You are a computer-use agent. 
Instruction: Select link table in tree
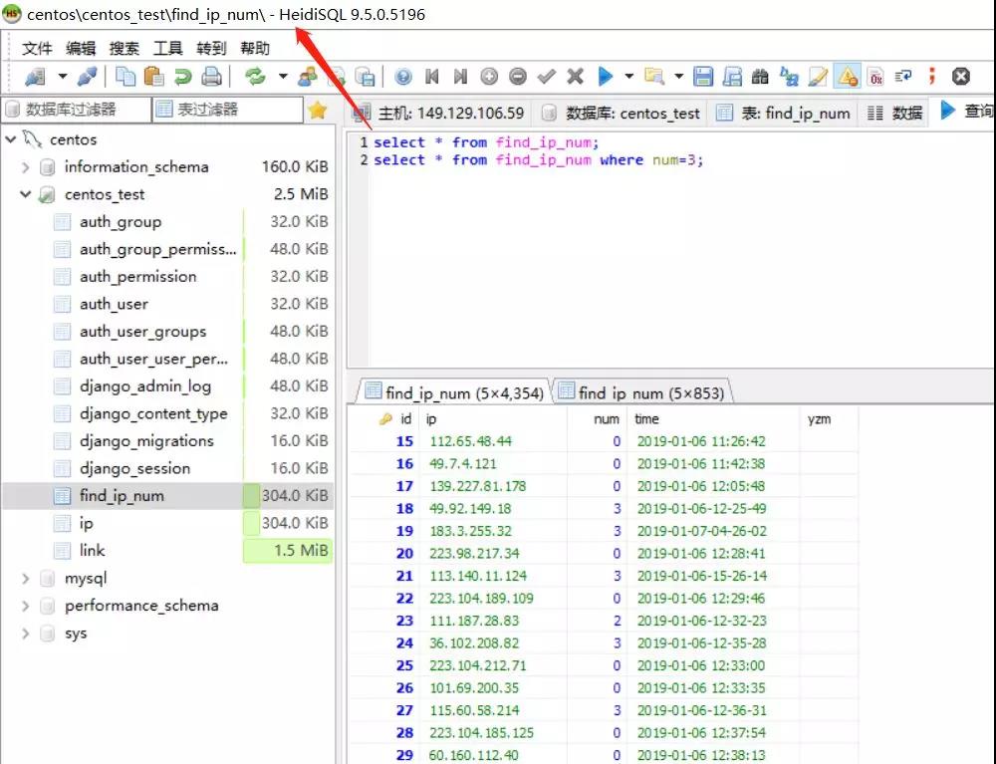click(x=92, y=551)
